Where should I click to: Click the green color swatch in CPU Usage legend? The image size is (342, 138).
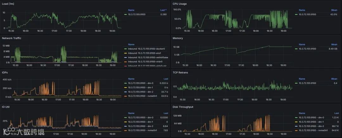point(296,14)
